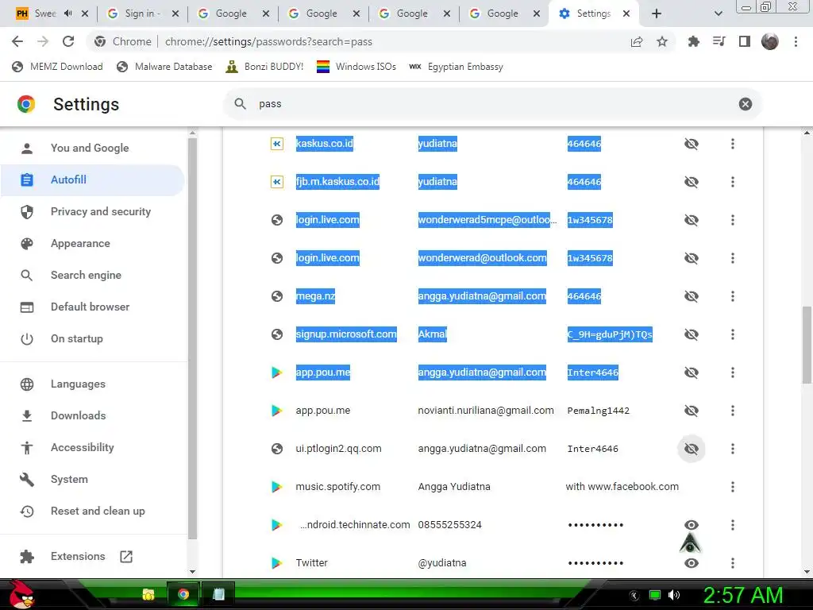Hide password for signup.microsoft.com entry
The height and width of the screenshot is (610, 813).
[692, 334]
